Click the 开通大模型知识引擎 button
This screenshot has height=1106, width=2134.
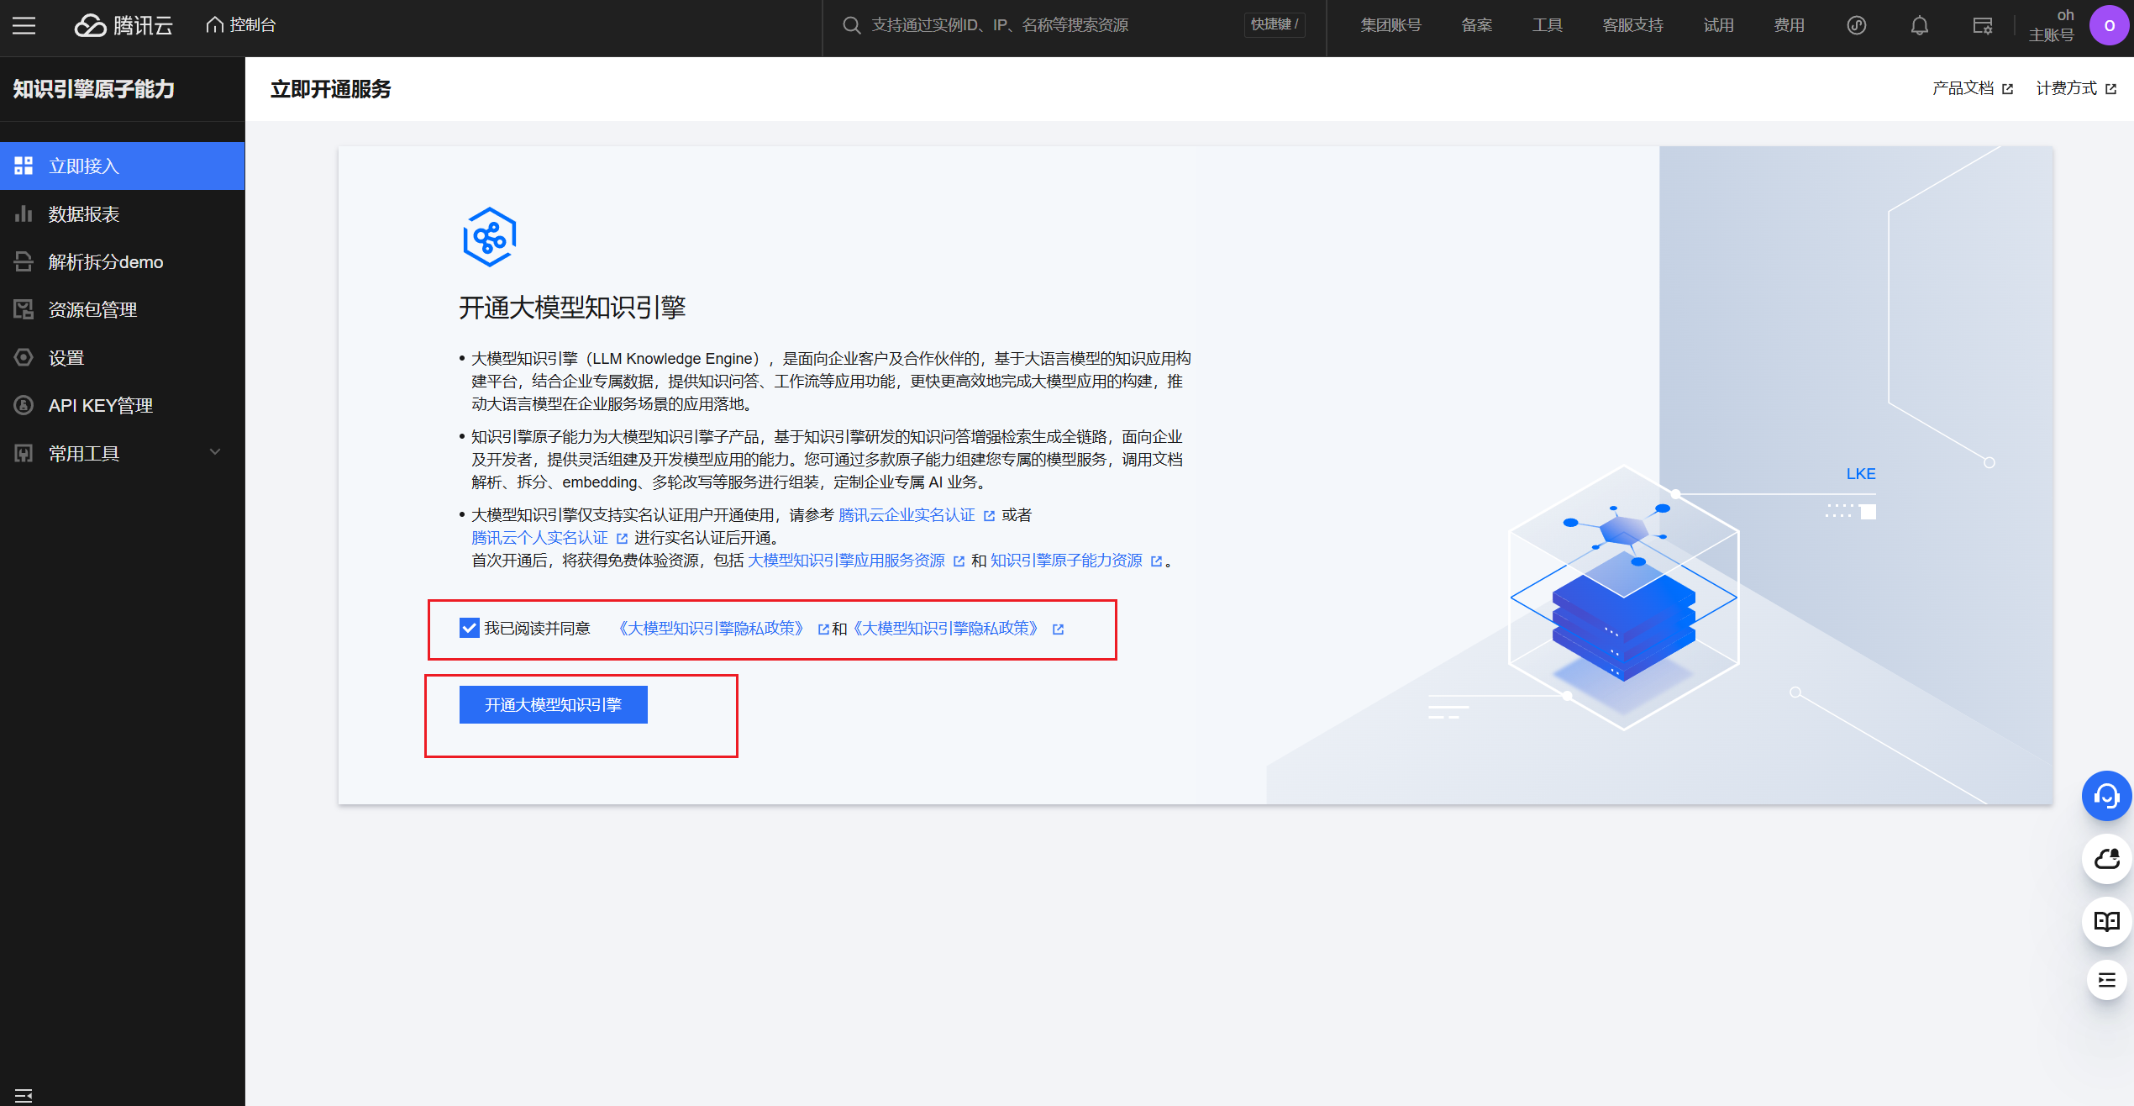click(x=553, y=704)
